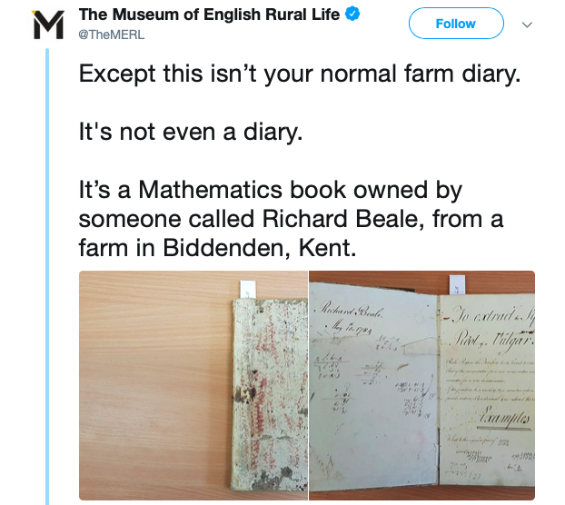Open the left photo of the closed book
This screenshot has height=505, width=565.
193,384
